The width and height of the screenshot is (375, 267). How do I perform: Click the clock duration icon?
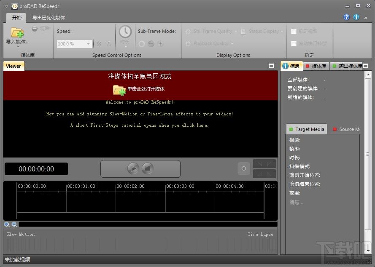[125, 32]
